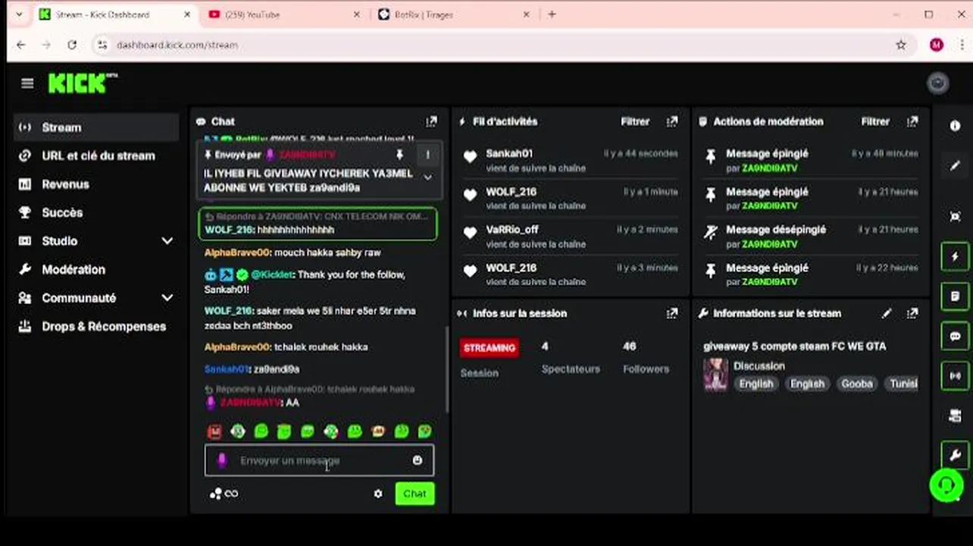Screen dimensions: 973x546
Task: Open the hamburger menu beside the Kick logo
Action: tap(27, 83)
